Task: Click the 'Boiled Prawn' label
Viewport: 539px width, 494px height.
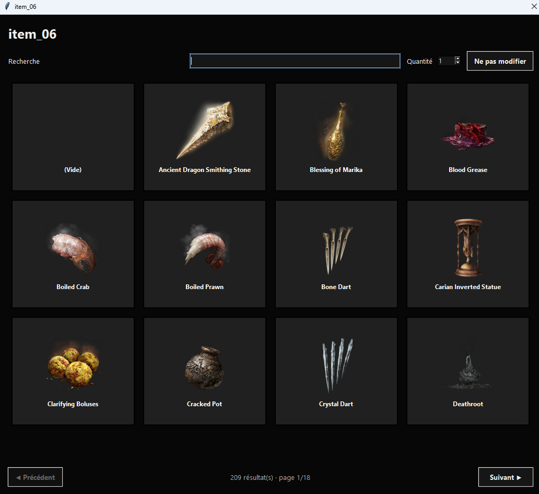Action: coord(205,286)
